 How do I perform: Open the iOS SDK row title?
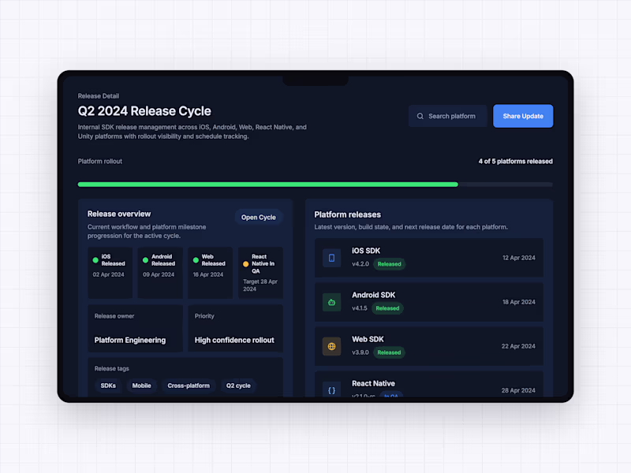click(x=366, y=251)
